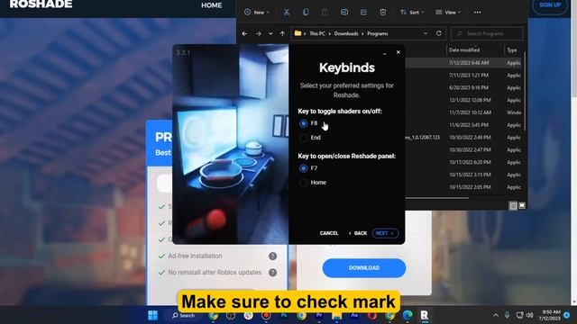Click the microphone tray icon
The width and height of the screenshot is (577, 324).
(x=507, y=315)
